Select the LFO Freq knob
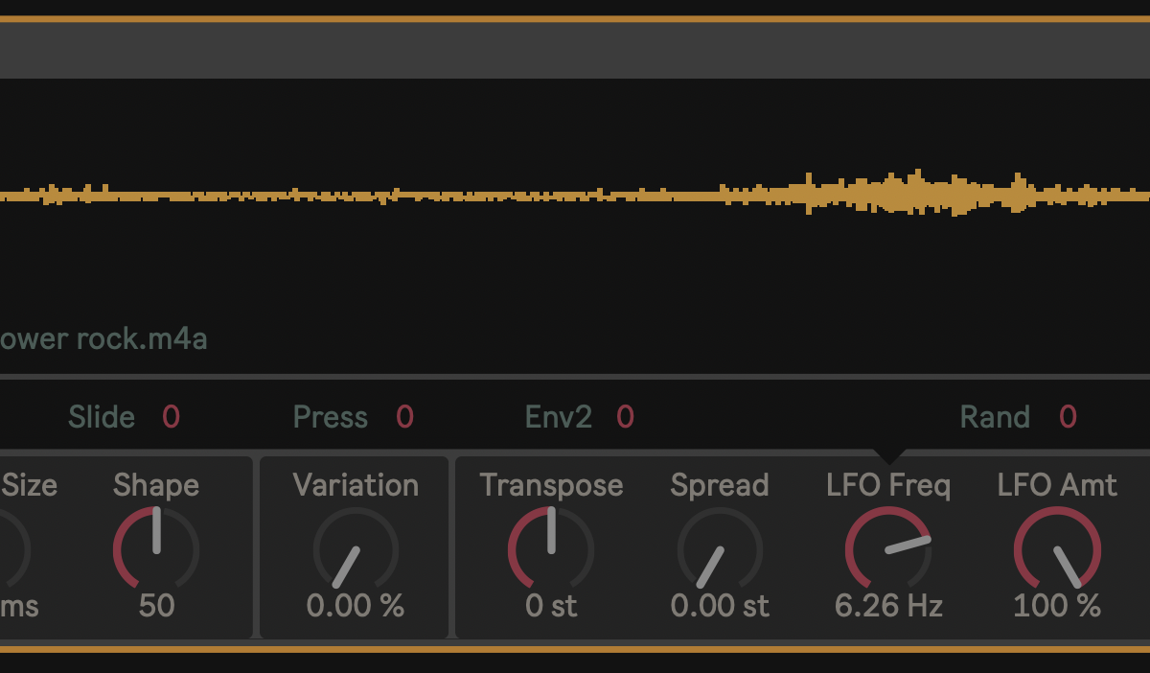The image size is (1150, 673). point(888,549)
